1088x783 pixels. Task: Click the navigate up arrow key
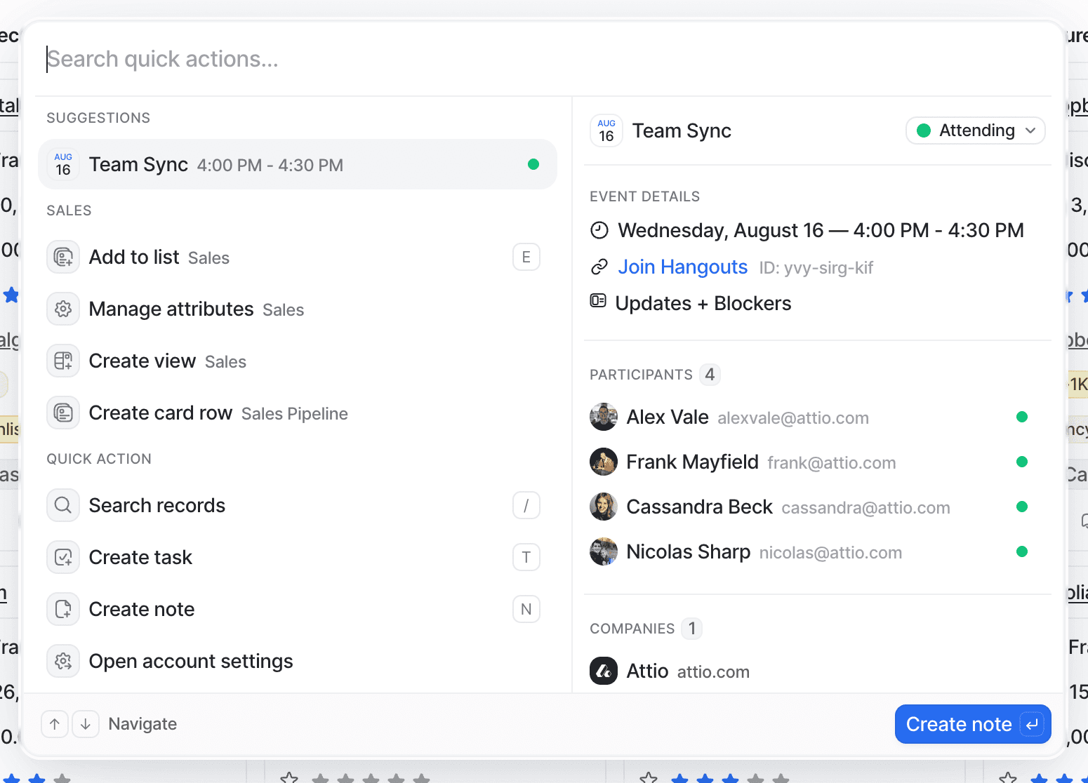coord(55,724)
